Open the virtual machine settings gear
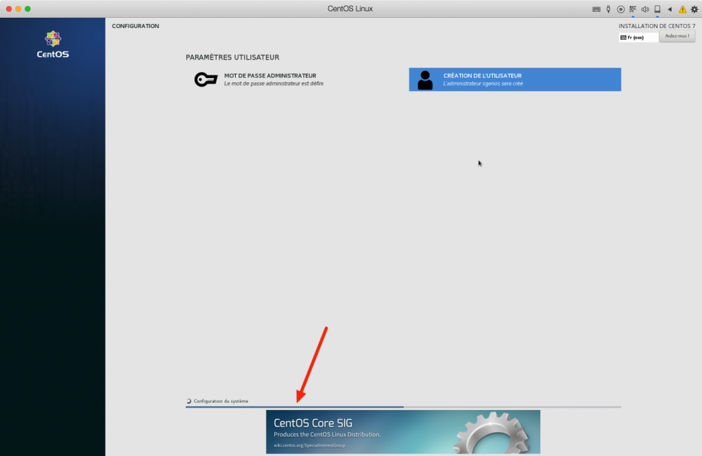The width and height of the screenshot is (702, 456). (x=693, y=9)
